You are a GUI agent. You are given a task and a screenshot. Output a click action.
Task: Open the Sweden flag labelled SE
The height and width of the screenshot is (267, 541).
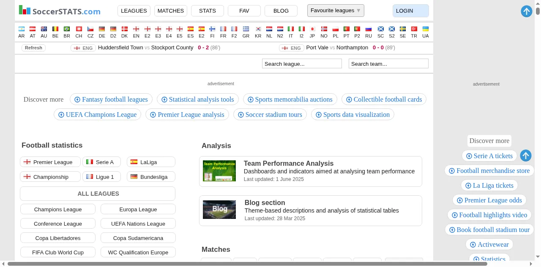[x=403, y=29]
